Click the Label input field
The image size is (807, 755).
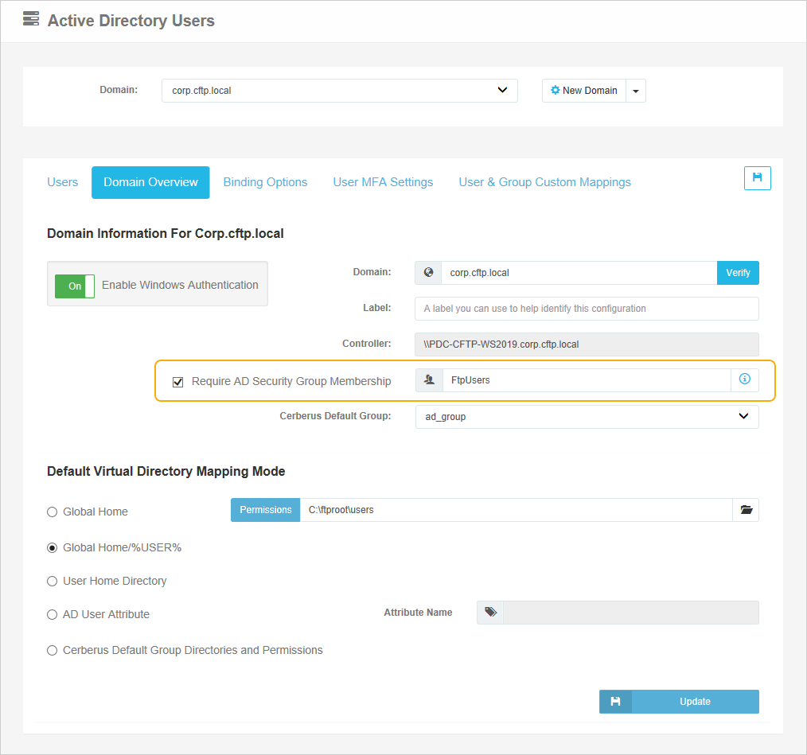click(587, 309)
